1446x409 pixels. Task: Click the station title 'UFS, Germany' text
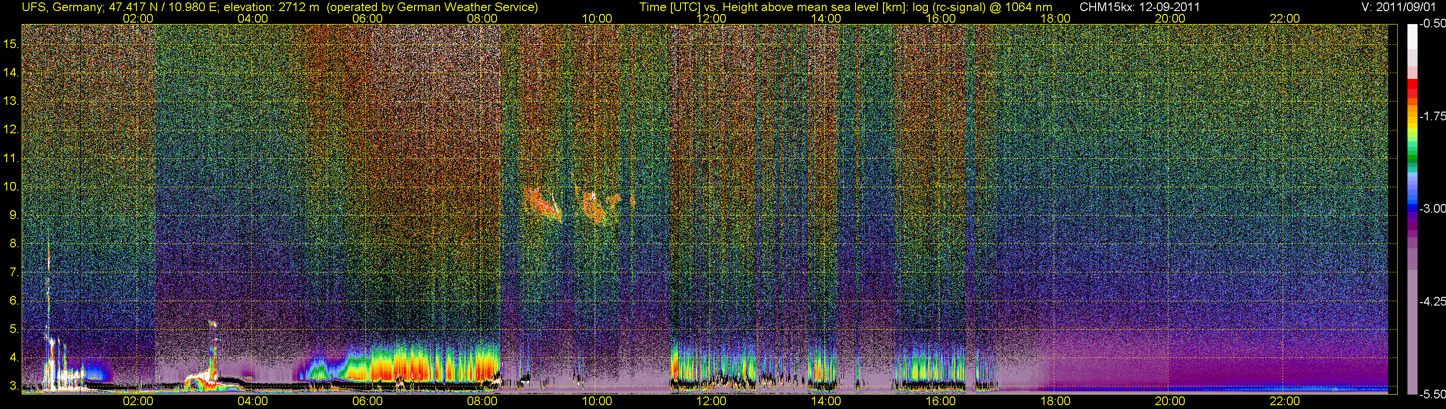click(62, 7)
